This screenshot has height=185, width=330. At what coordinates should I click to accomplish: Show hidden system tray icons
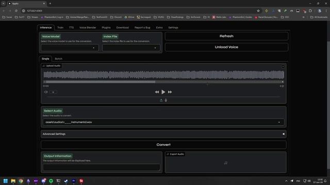(286, 181)
